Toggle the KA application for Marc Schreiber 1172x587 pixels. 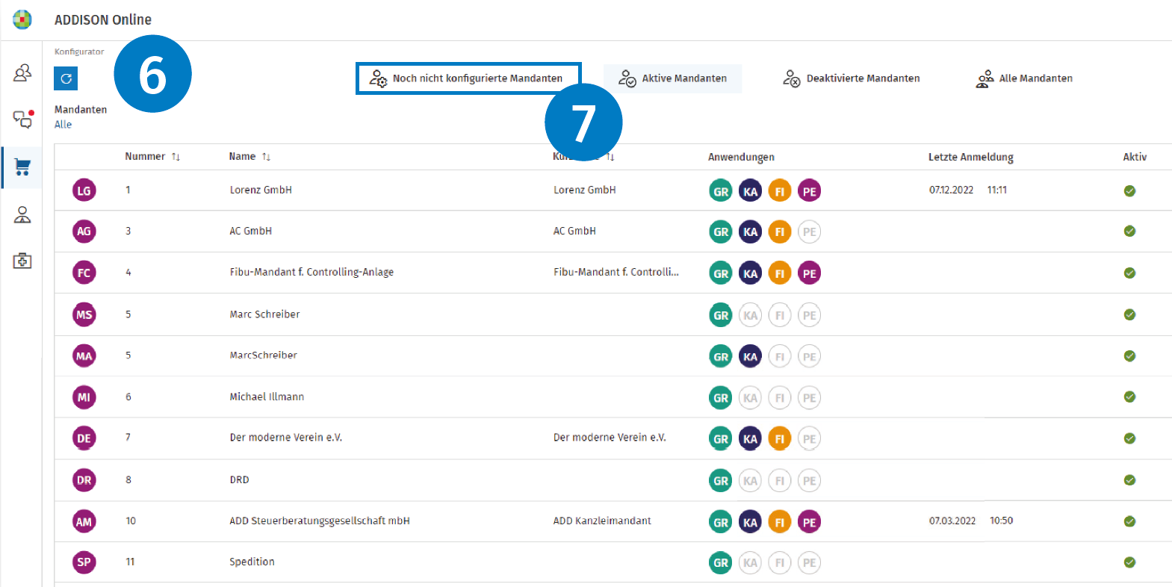coord(750,315)
